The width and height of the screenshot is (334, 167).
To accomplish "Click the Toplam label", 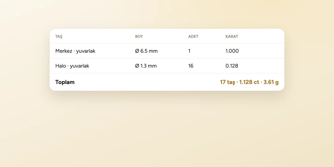I will click(x=65, y=82).
